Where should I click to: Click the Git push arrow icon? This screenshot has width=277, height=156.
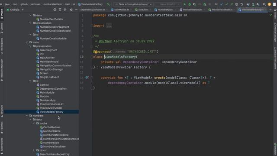(232, 4)
